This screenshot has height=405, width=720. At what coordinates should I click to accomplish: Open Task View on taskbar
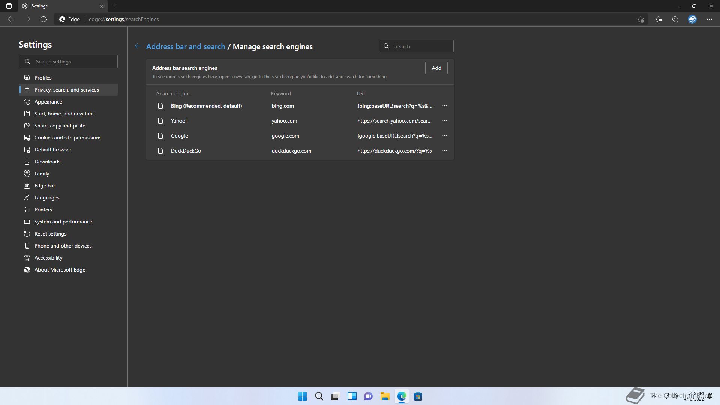335,396
